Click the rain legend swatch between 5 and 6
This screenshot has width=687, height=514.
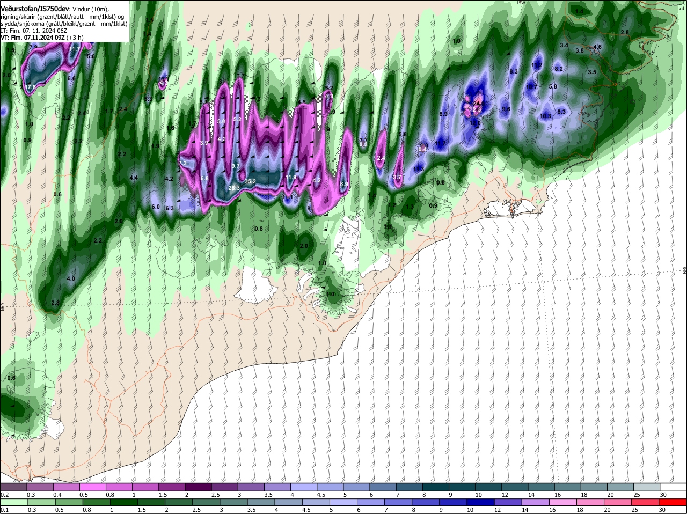tap(343, 502)
